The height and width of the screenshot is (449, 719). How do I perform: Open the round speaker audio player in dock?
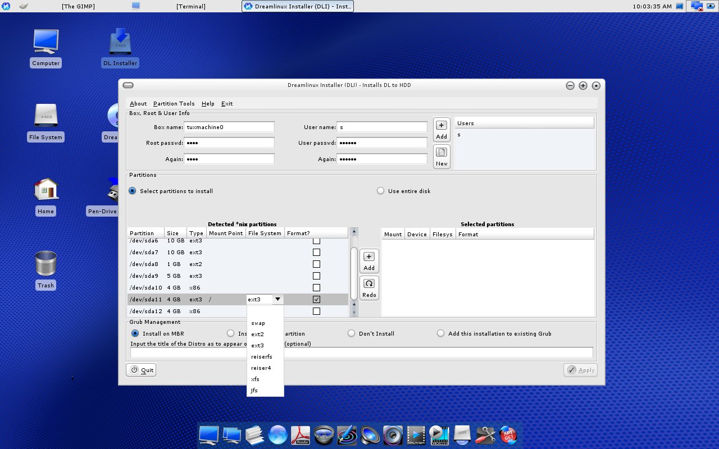pos(393,434)
